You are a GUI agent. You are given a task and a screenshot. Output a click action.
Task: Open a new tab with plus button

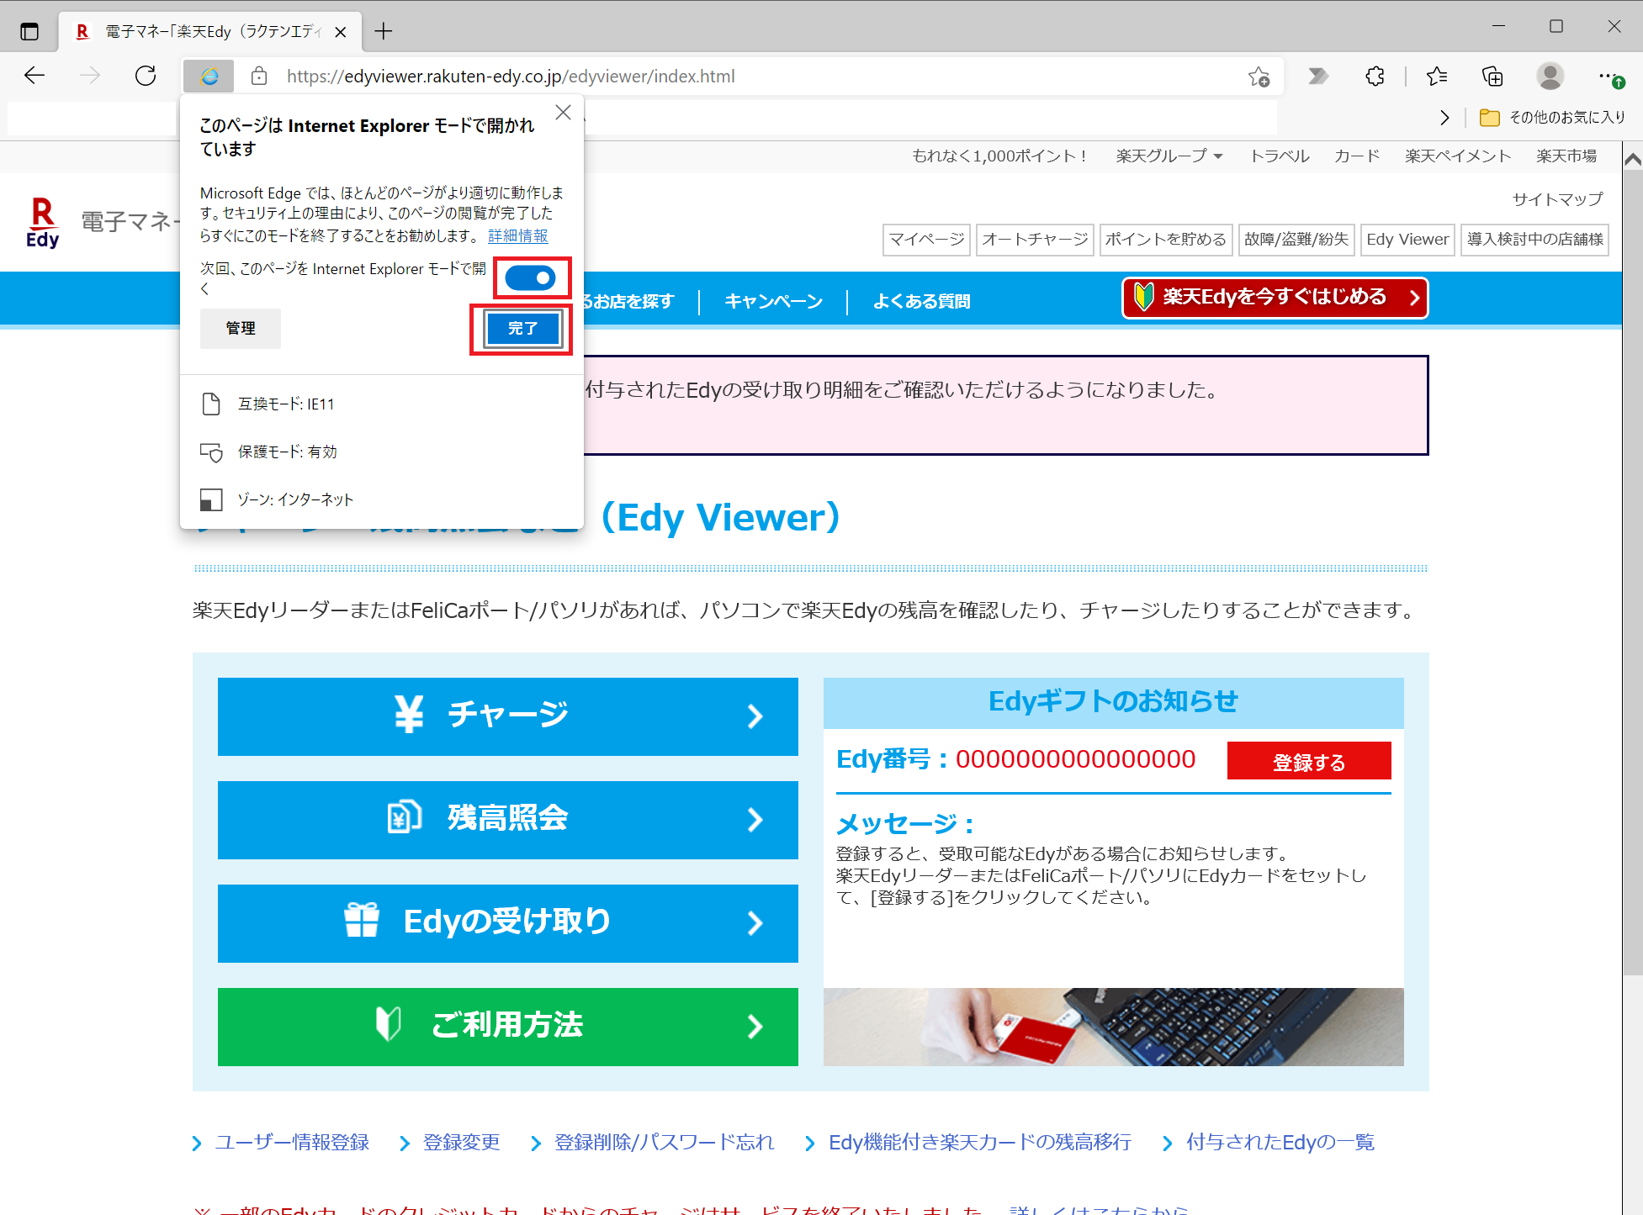pos(384,32)
